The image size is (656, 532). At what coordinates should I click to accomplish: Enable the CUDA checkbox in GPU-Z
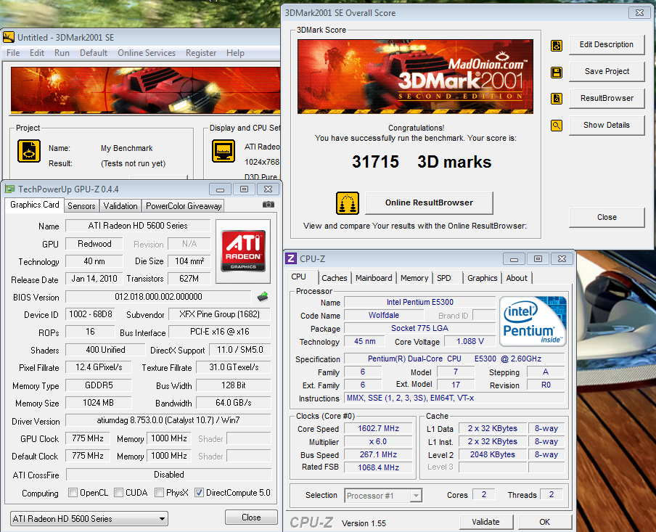(119, 493)
